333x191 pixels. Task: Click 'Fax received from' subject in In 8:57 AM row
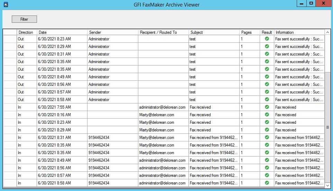coord(213,175)
